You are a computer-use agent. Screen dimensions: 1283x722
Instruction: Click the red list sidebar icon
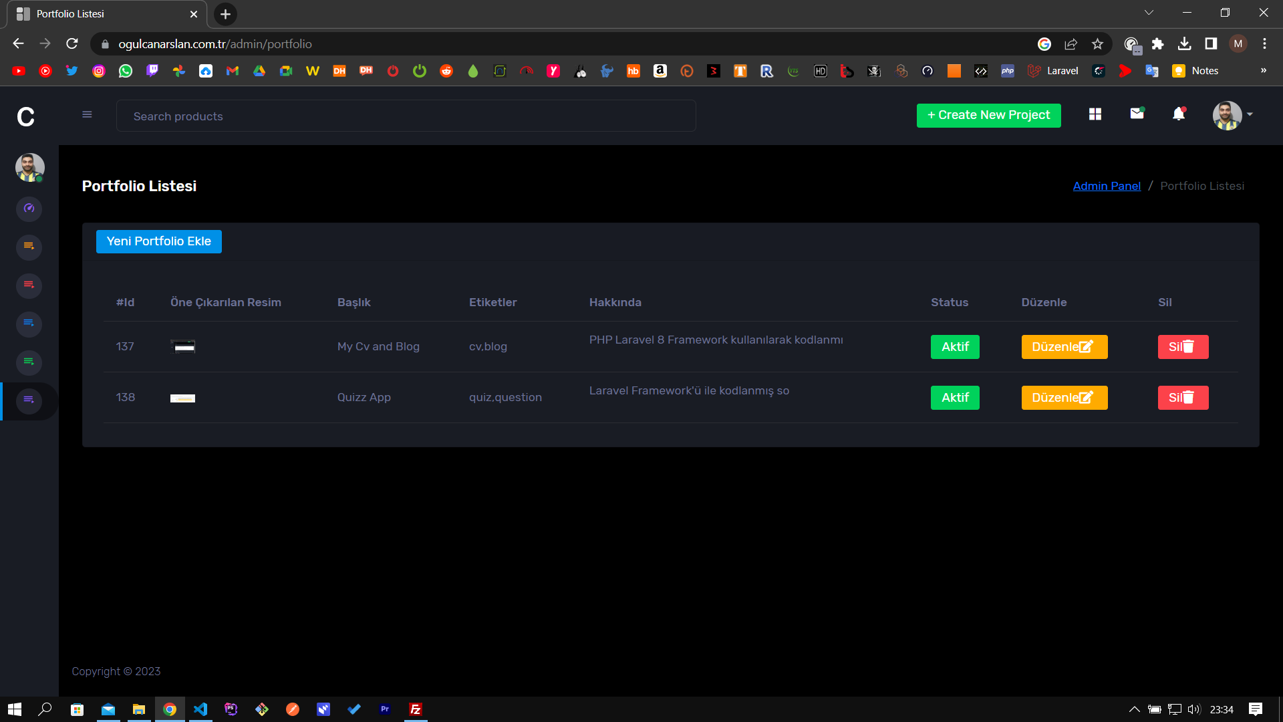29,285
